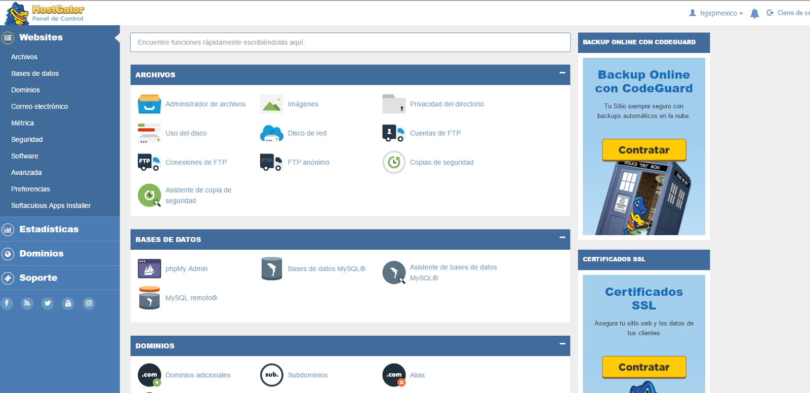
Task: Select Correo electrónico in the sidebar
Action: click(39, 106)
